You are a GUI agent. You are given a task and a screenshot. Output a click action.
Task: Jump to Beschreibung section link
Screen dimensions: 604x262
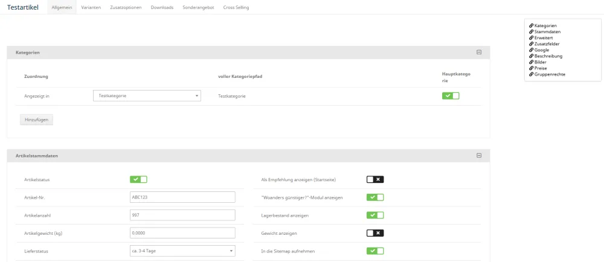point(548,56)
